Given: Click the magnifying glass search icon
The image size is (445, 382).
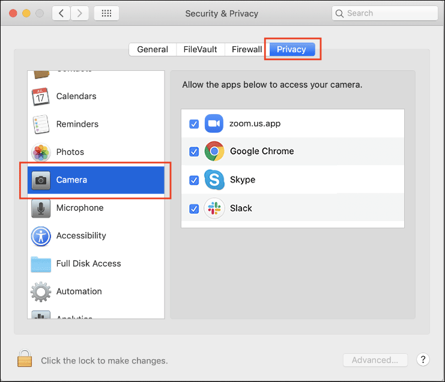Looking at the screenshot, I should tap(339, 13).
